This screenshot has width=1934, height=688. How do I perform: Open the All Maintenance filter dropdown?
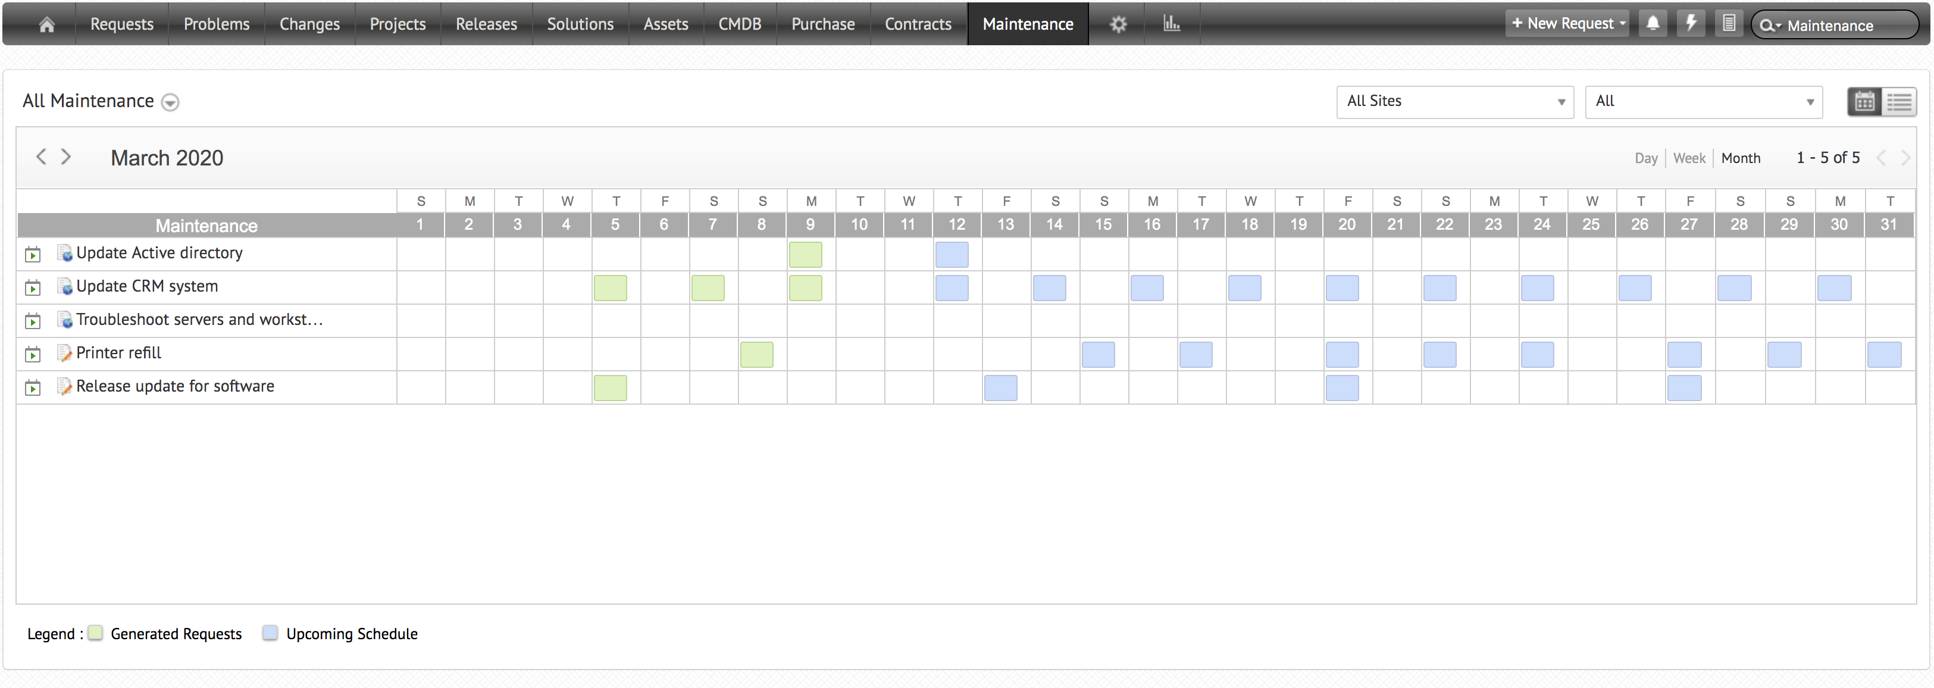click(170, 102)
